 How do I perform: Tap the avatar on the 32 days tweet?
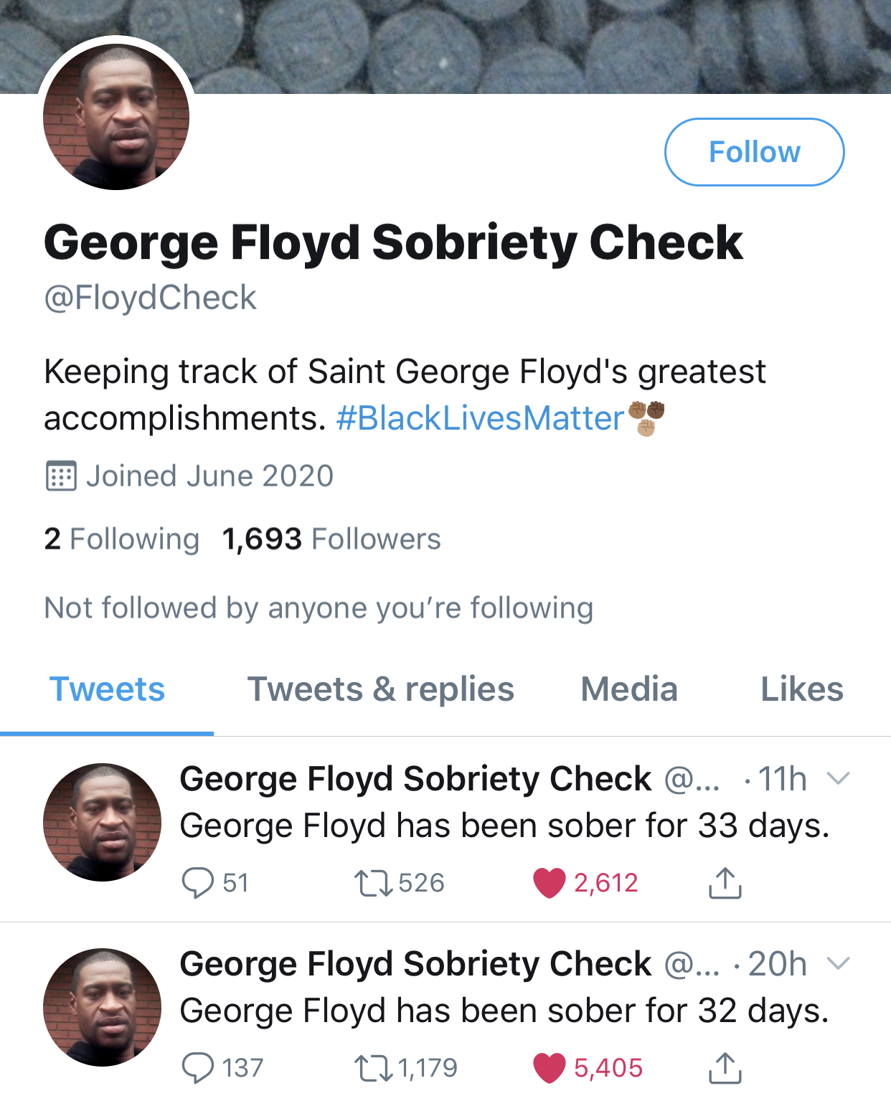point(103,1007)
